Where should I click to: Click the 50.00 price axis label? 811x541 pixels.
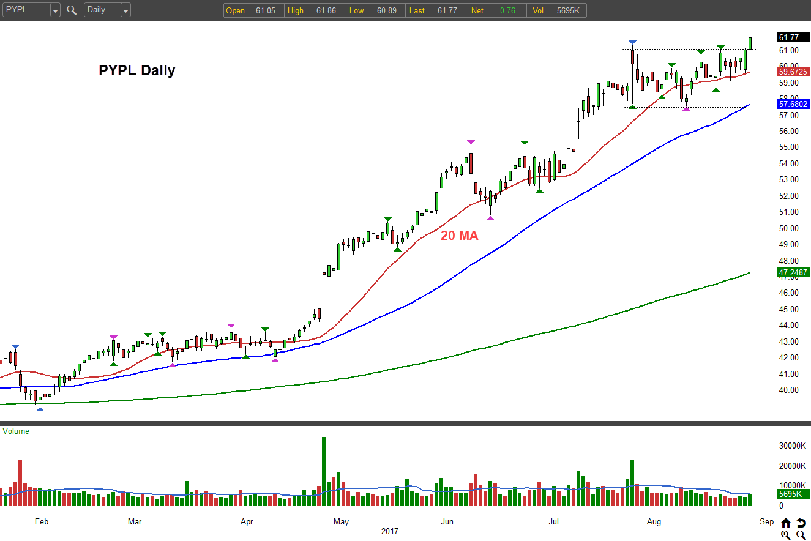788,228
